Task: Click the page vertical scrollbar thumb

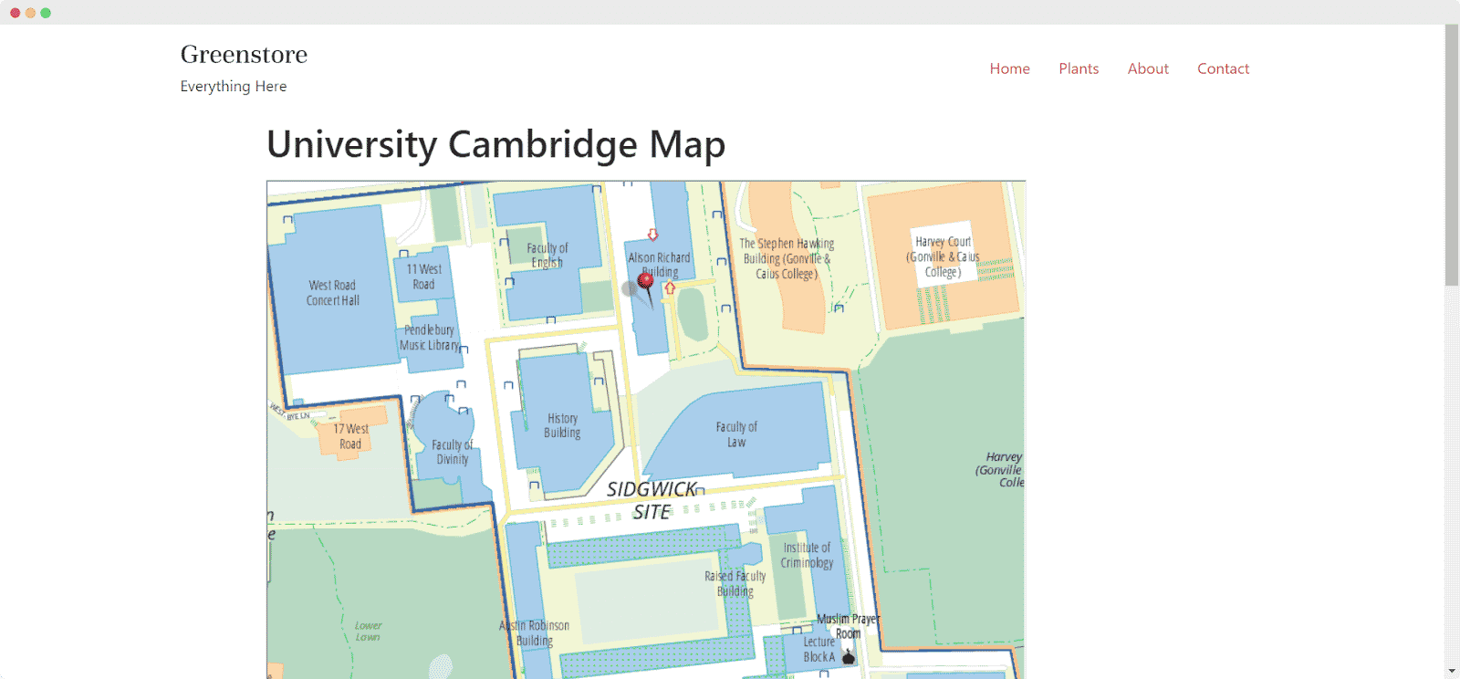Action: coord(1452,155)
